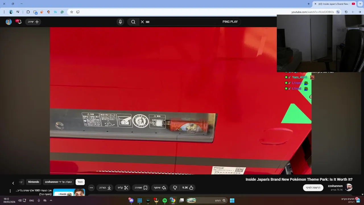
Task: Open the blue grid app in the taskbar
Action: pyautogui.click(x=140, y=200)
